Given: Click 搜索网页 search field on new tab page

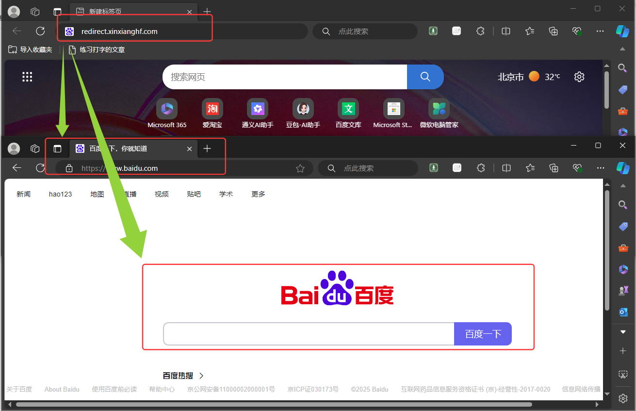Looking at the screenshot, I should tap(285, 77).
